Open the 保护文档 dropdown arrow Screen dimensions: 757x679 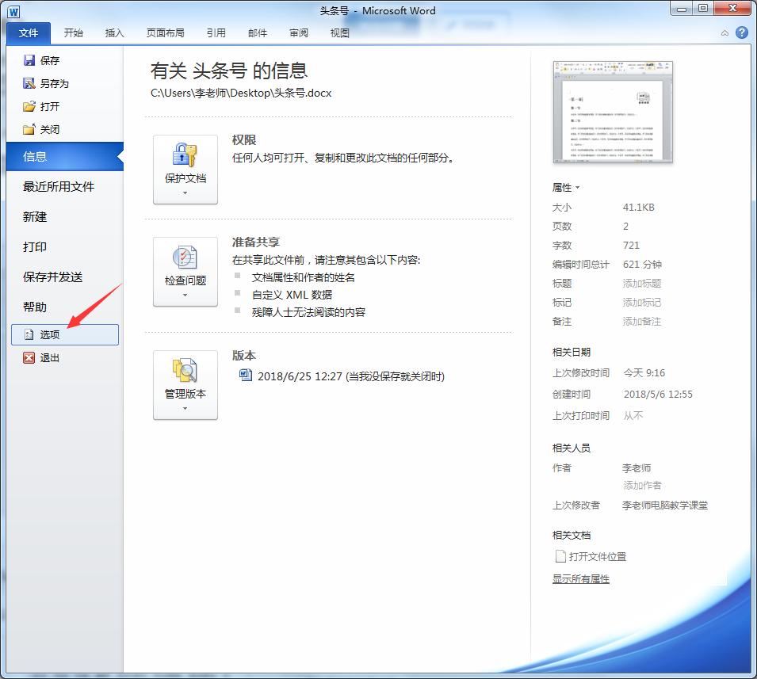pos(185,193)
